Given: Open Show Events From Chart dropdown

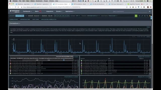Looking at the screenshot, I should (113, 16).
